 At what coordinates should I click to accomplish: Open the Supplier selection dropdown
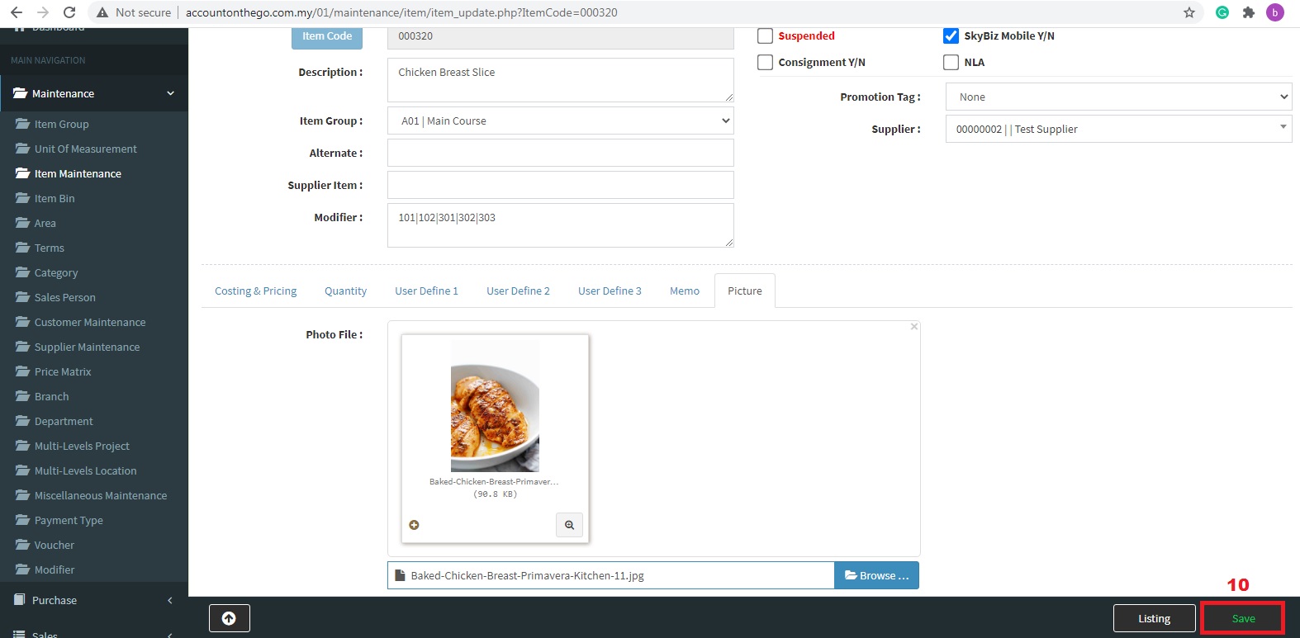[1118, 130]
